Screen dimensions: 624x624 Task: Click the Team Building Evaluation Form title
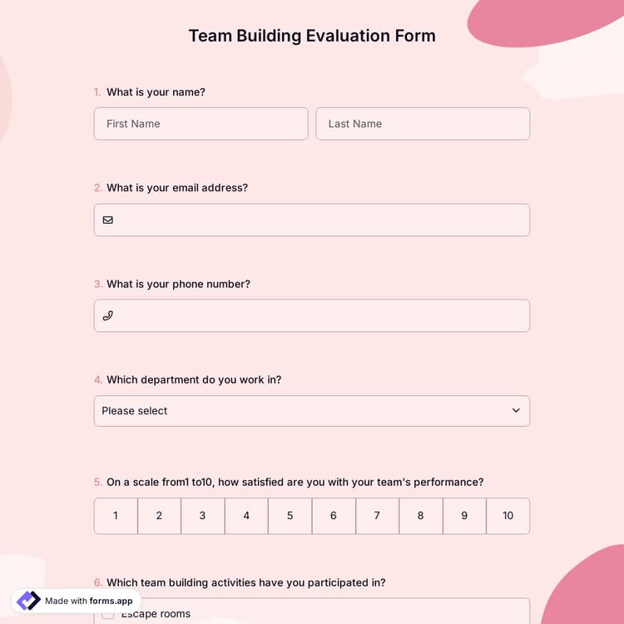point(312,36)
